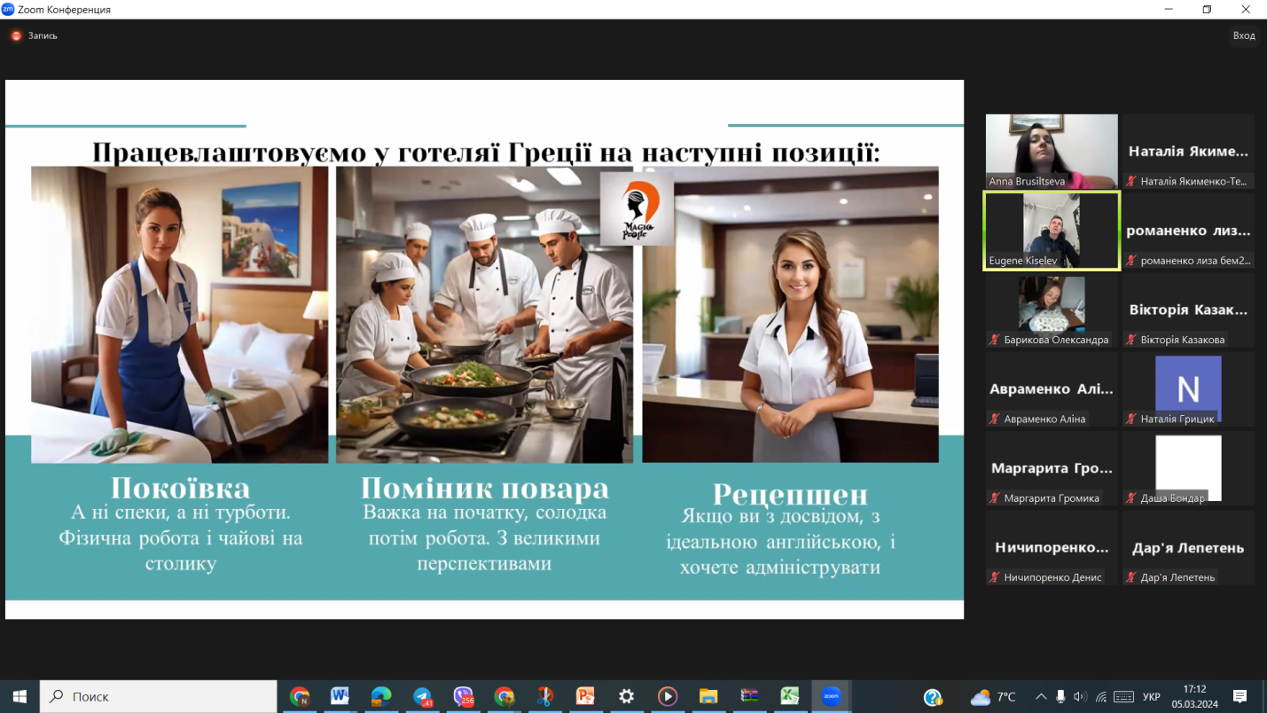The width and height of the screenshot is (1267, 713).
Task: Click the Поиск taskbar search box
Action: [159, 697]
